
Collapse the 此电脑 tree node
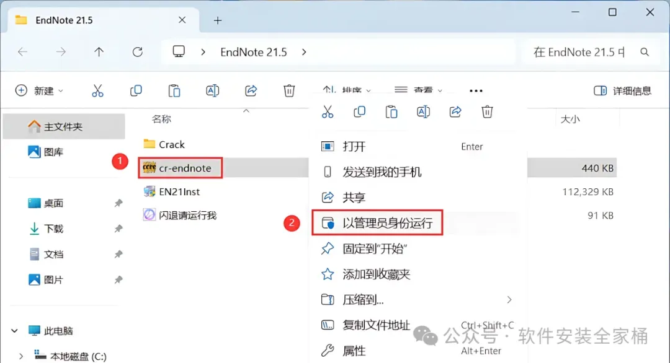pos(14,331)
